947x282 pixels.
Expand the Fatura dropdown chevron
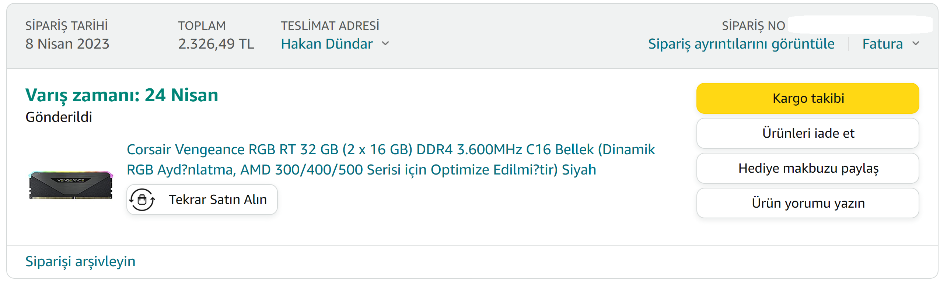point(916,43)
